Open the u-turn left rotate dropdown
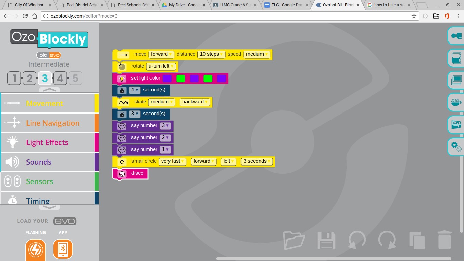The width and height of the screenshot is (464, 261). (161, 66)
